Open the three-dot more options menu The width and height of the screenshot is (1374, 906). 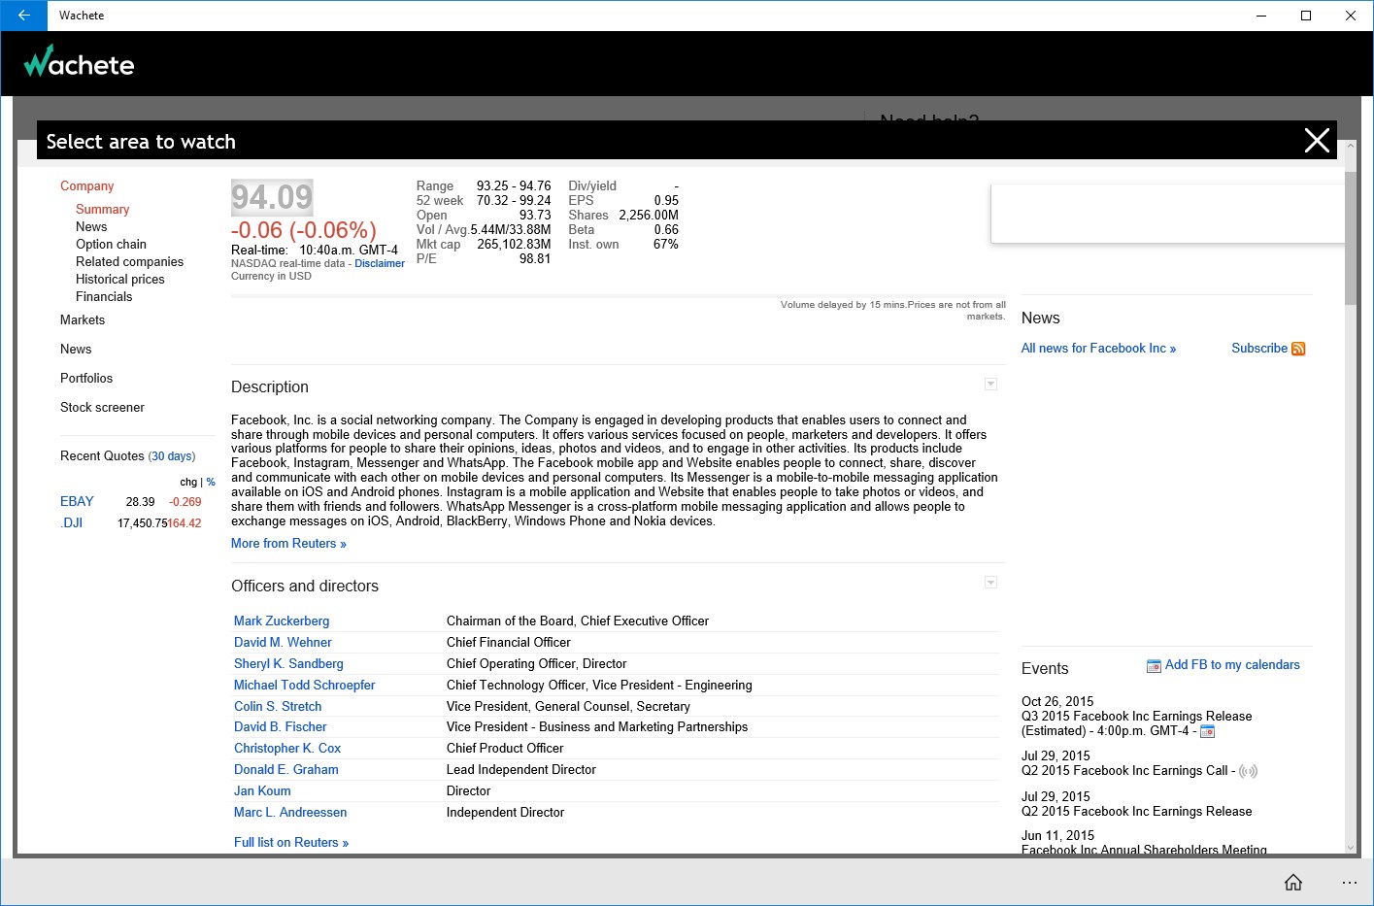click(1349, 882)
